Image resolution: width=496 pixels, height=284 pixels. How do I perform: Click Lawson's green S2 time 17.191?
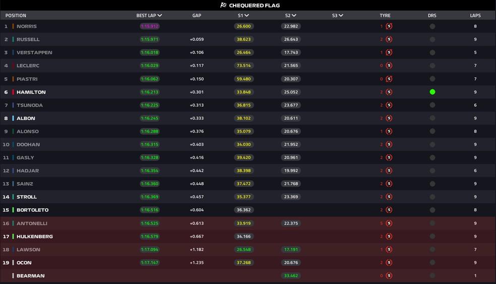[291, 250]
